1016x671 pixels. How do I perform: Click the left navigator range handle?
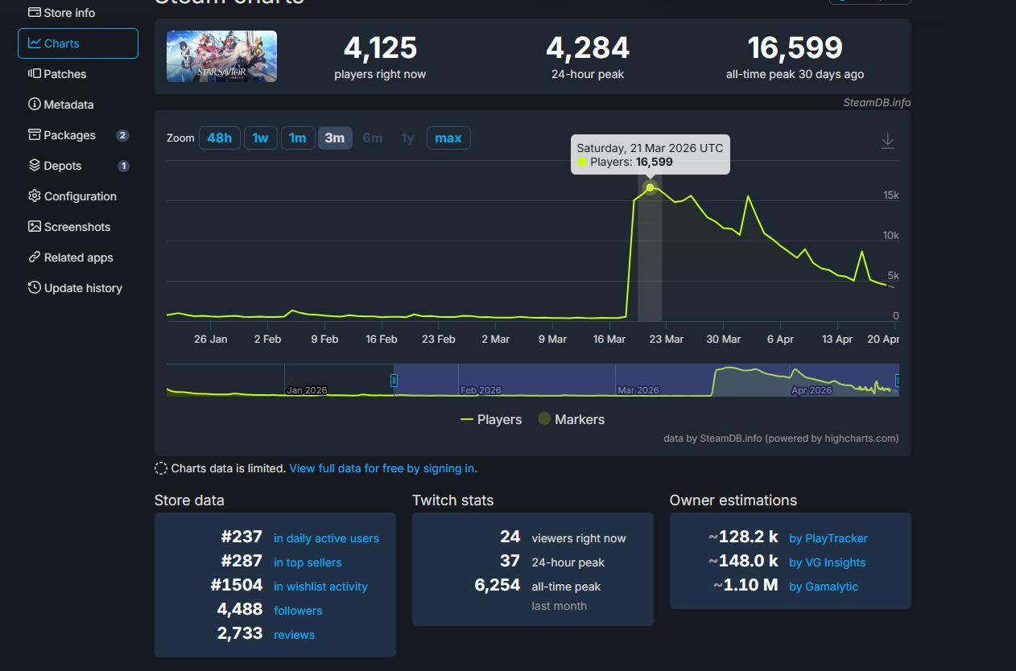(x=394, y=380)
